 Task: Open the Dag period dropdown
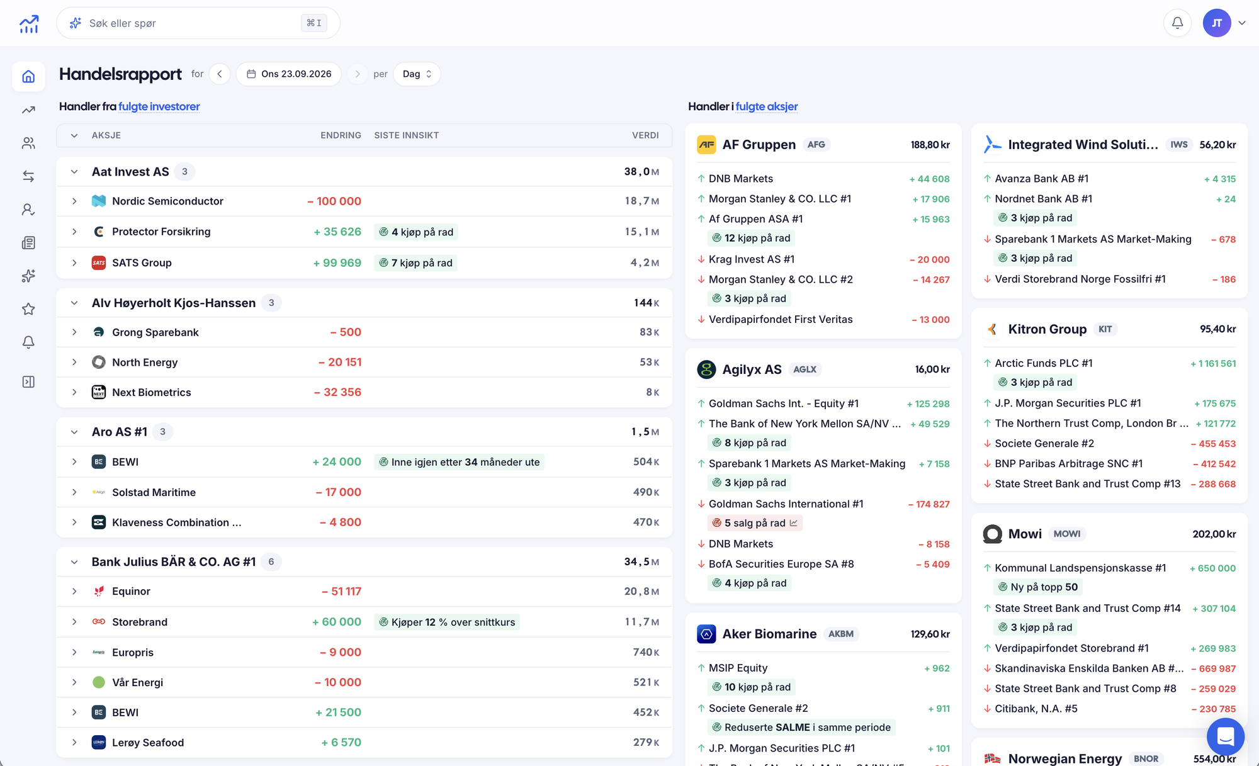click(x=417, y=74)
